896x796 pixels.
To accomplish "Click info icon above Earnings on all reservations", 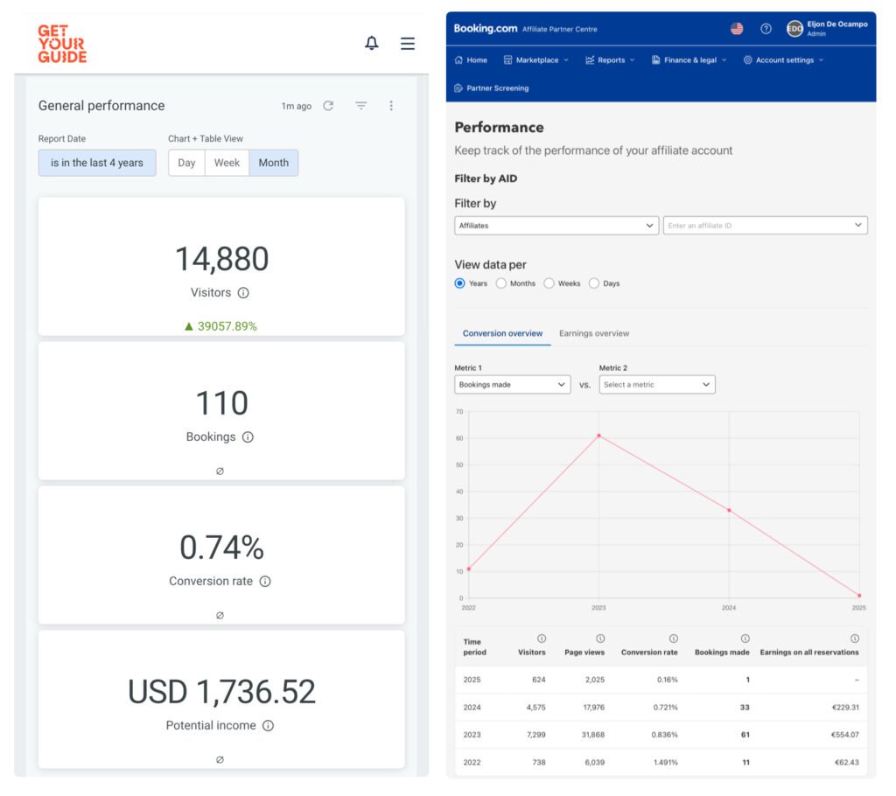I will pos(854,639).
